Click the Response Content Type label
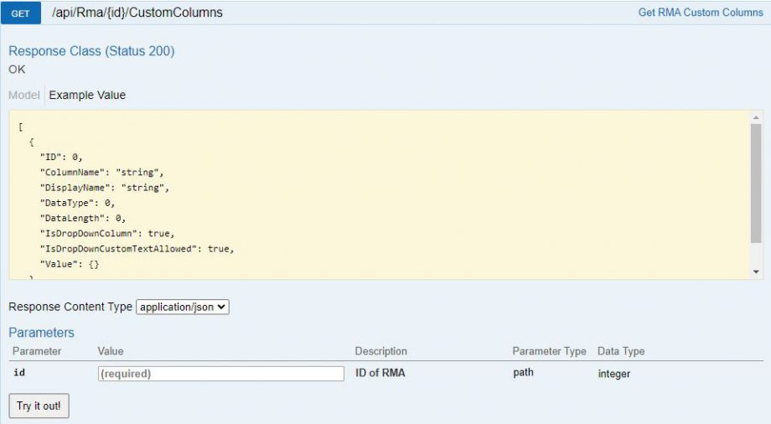 point(70,307)
